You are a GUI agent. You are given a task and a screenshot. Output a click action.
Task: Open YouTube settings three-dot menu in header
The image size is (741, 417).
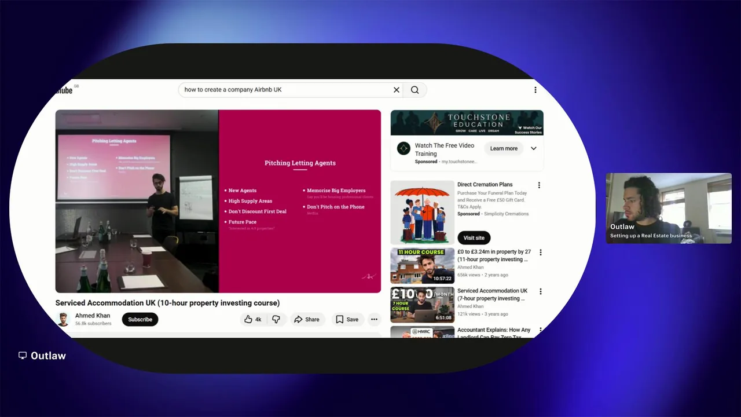(x=535, y=90)
